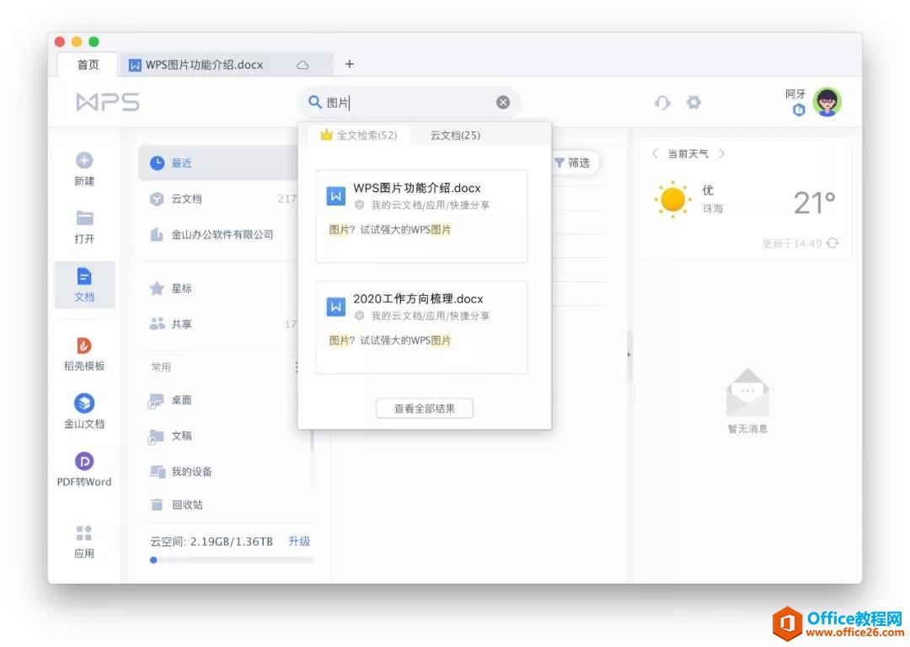Collapse the right panel with the arrow handle

click(629, 355)
